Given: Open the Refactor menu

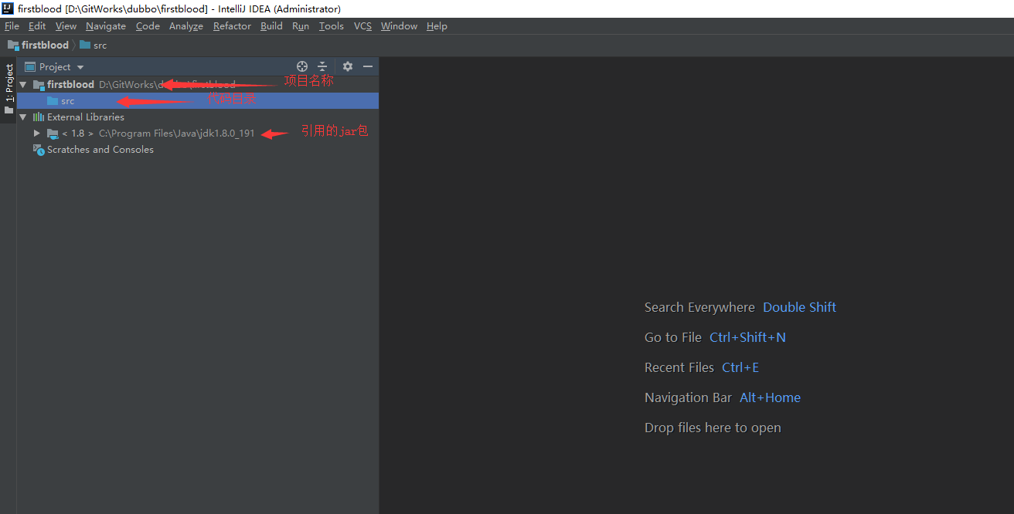Looking at the screenshot, I should tap(232, 25).
